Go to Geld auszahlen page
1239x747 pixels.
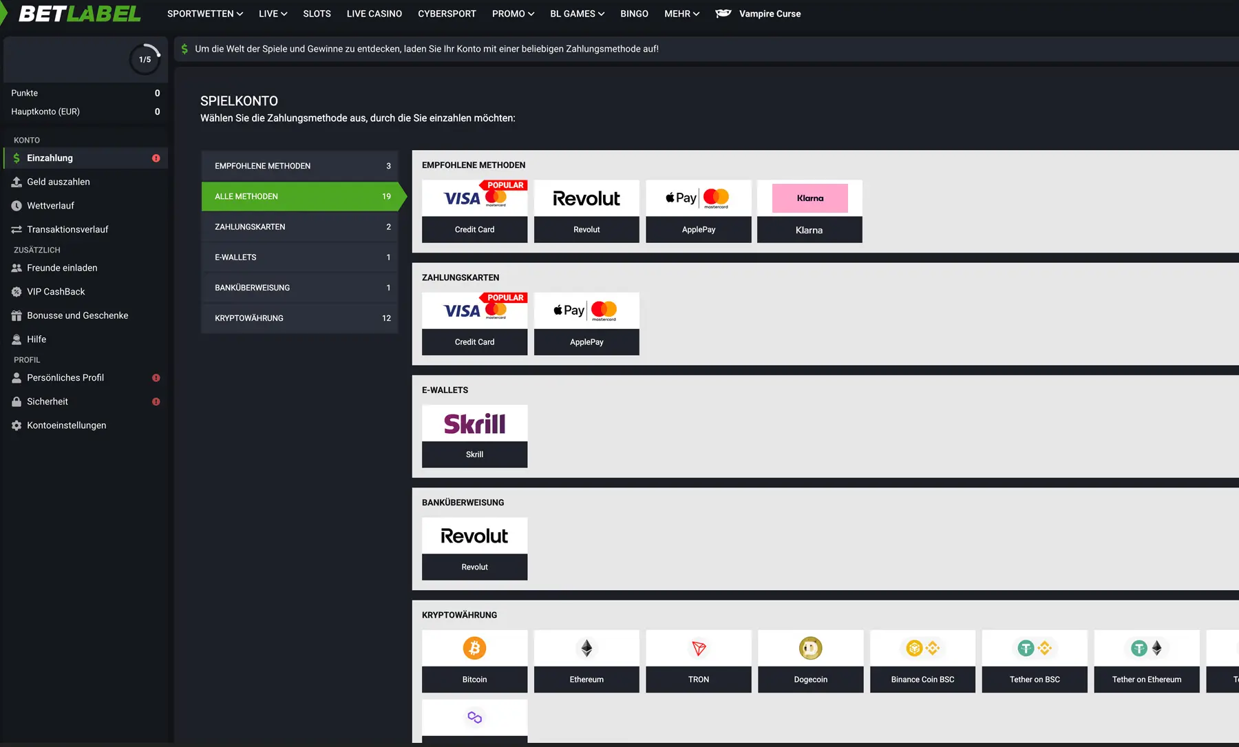[x=59, y=182]
